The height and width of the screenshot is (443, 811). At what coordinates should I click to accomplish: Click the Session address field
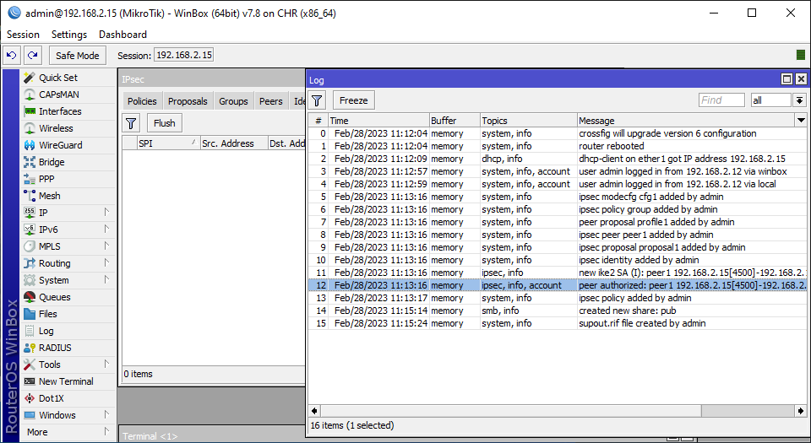(183, 55)
